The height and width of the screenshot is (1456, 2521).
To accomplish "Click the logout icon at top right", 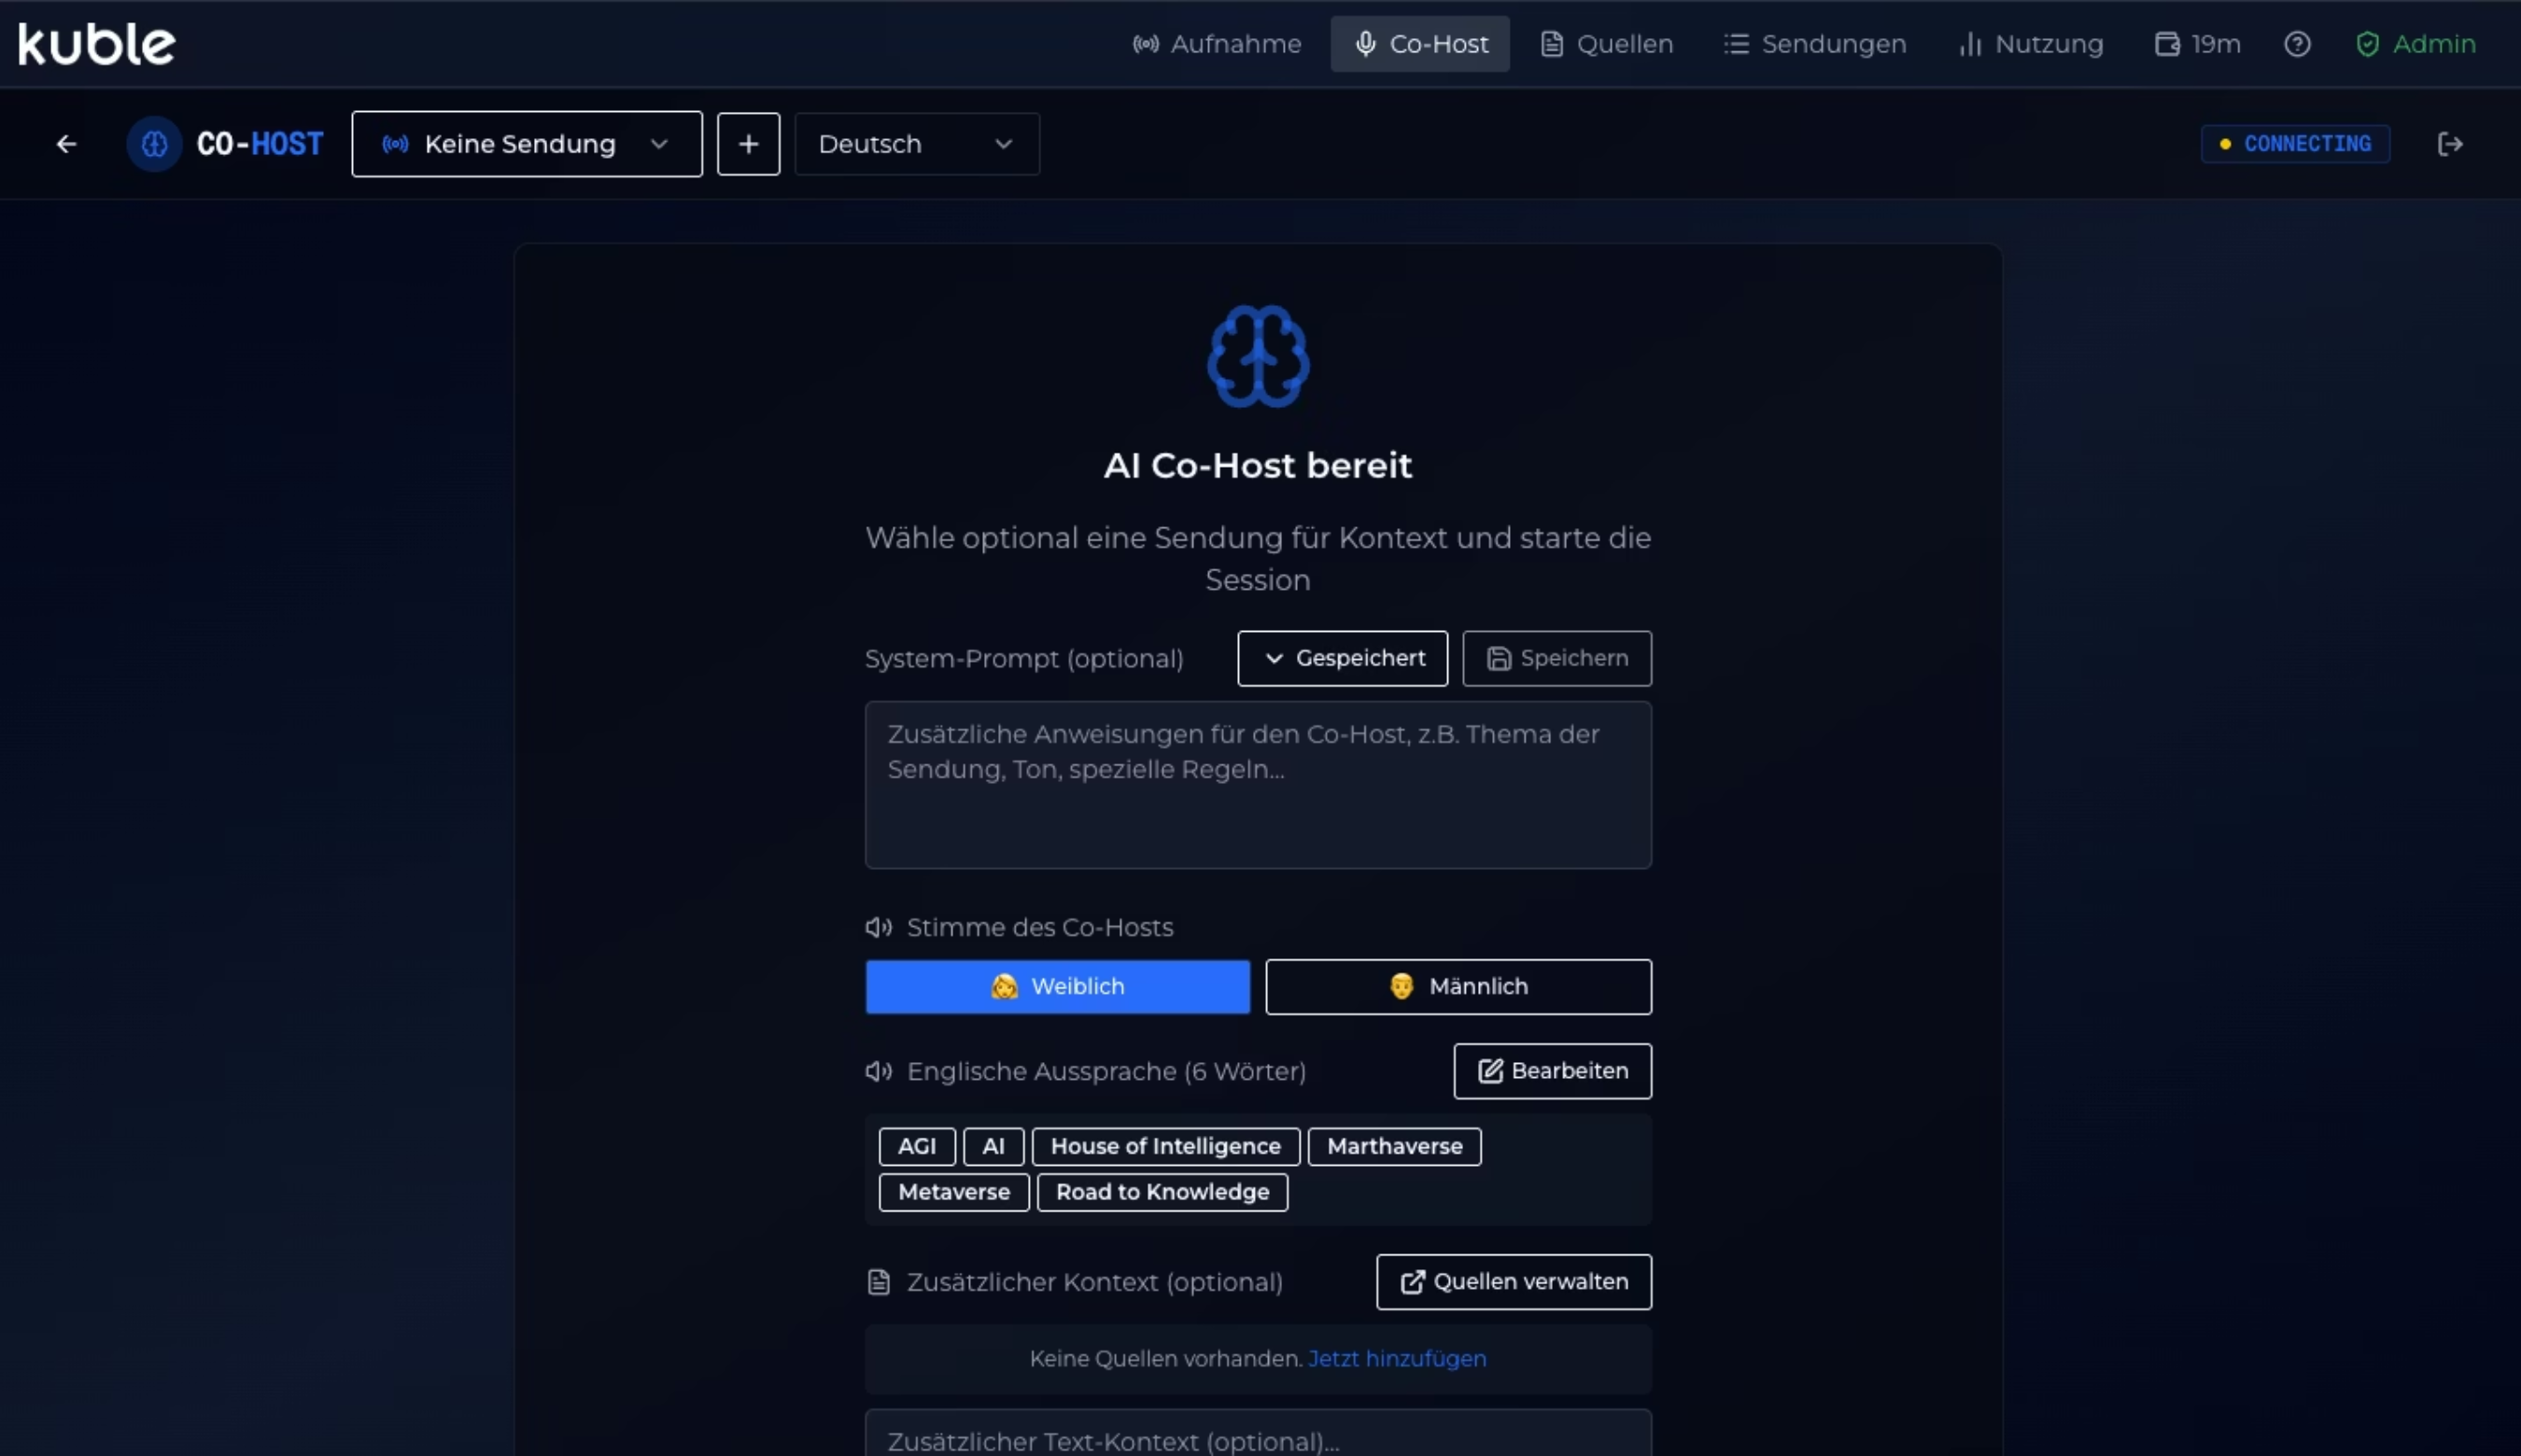I will (x=2450, y=144).
